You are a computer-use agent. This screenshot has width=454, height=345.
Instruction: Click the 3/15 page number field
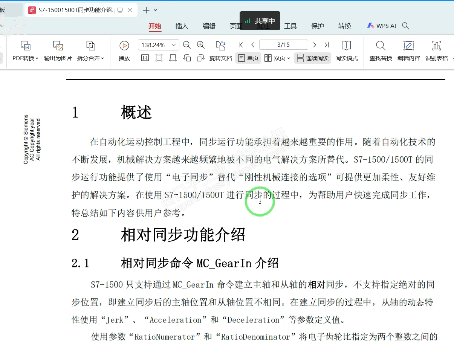[284, 45]
